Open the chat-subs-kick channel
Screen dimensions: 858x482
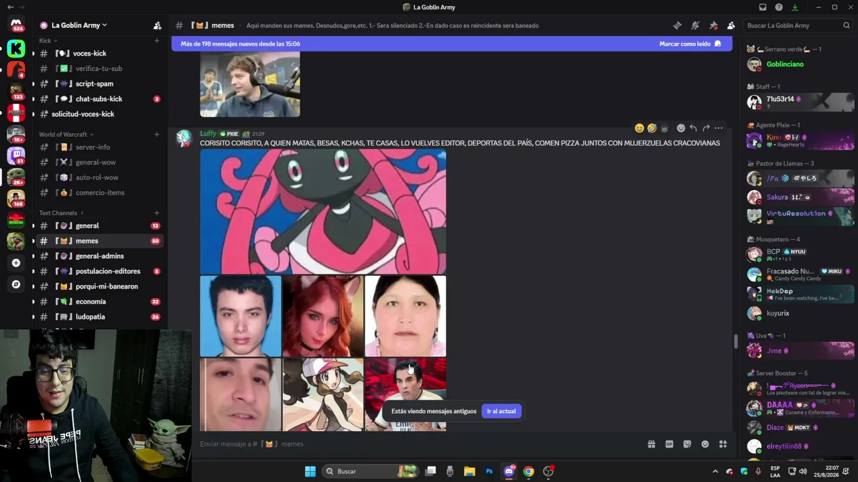99,99
